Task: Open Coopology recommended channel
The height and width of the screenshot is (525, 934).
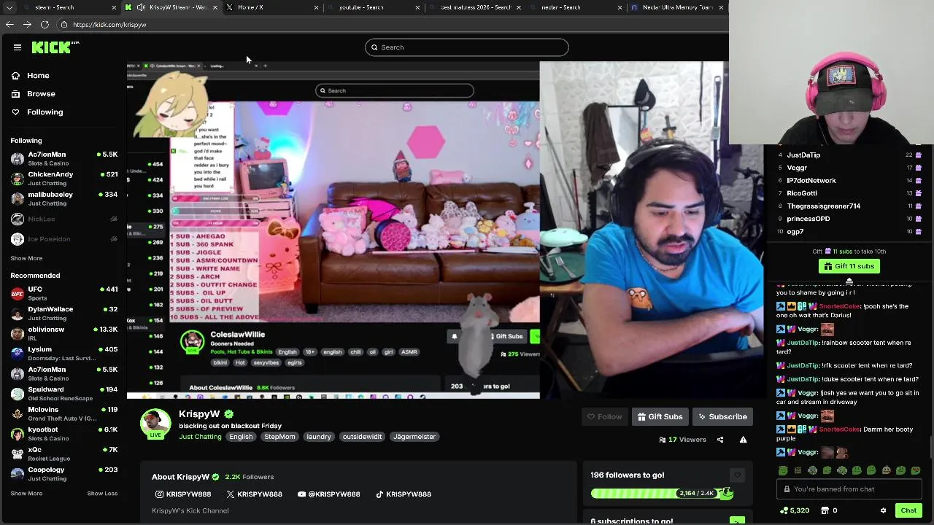Action: [63, 474]
